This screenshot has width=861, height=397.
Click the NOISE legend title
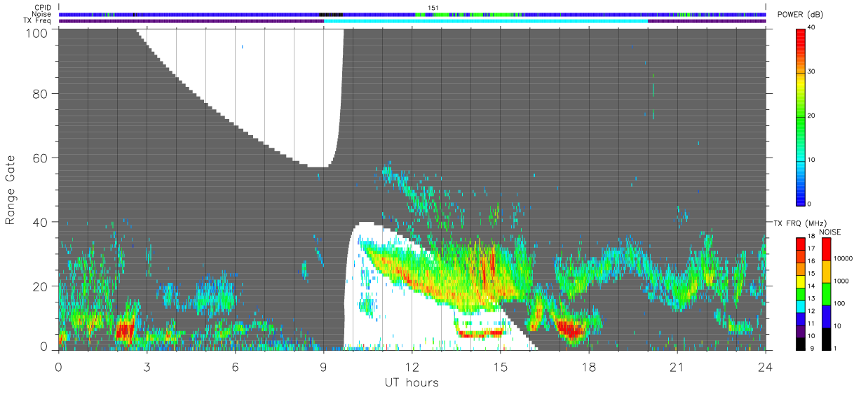click(x=831, y=232)
